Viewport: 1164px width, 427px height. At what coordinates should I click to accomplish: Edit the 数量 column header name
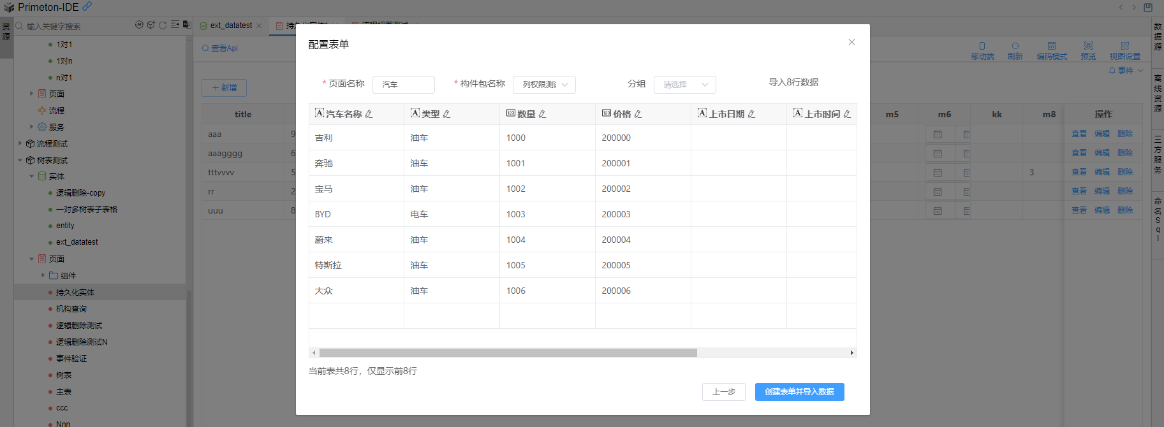(x=542, y=114)
